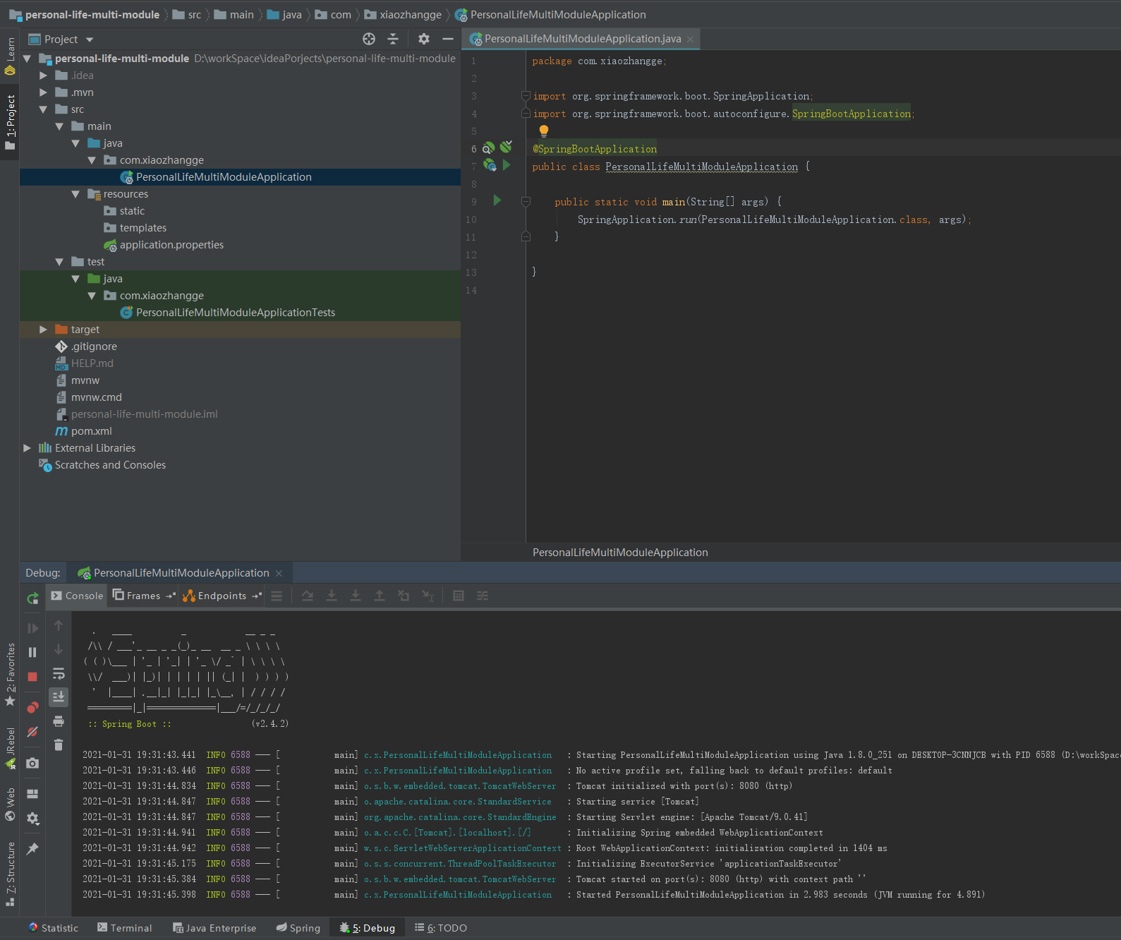Collapse the resources folder

coord(75,194)
